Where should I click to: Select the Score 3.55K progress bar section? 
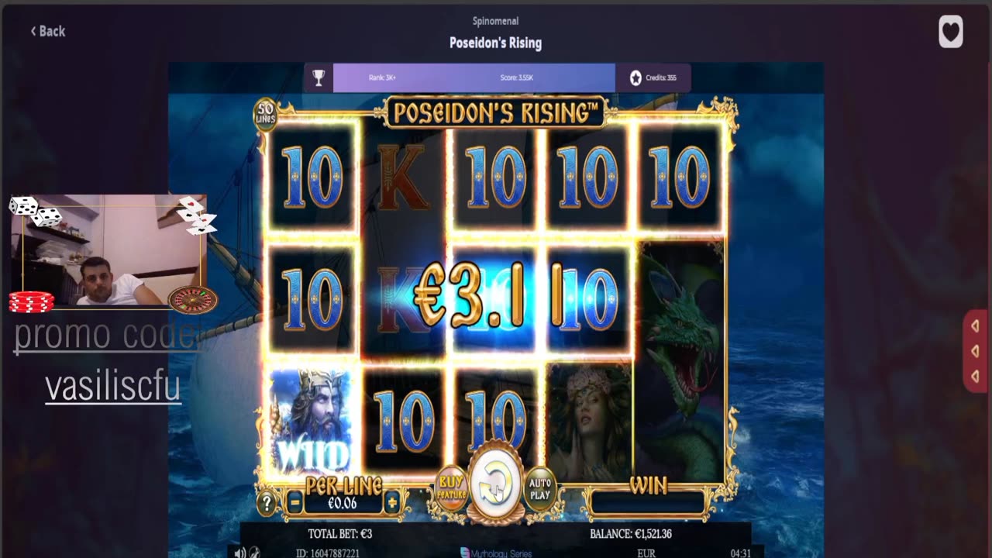[516, 77]
